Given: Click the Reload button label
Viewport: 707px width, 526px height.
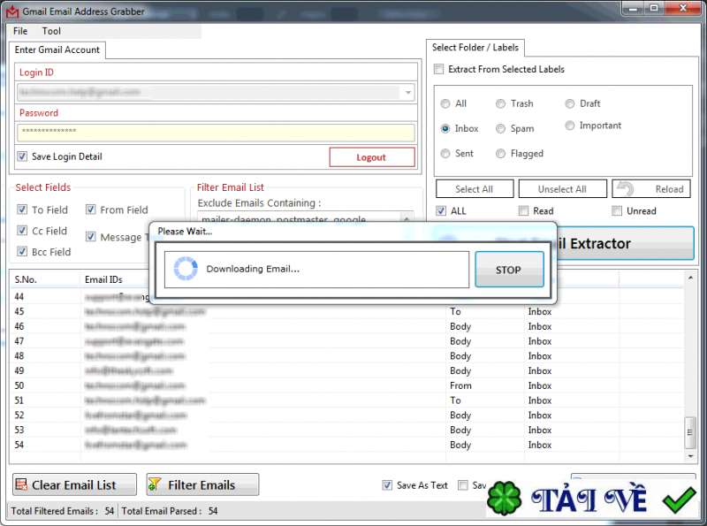Looking at the screenshot, I should [x=669, y=189].
